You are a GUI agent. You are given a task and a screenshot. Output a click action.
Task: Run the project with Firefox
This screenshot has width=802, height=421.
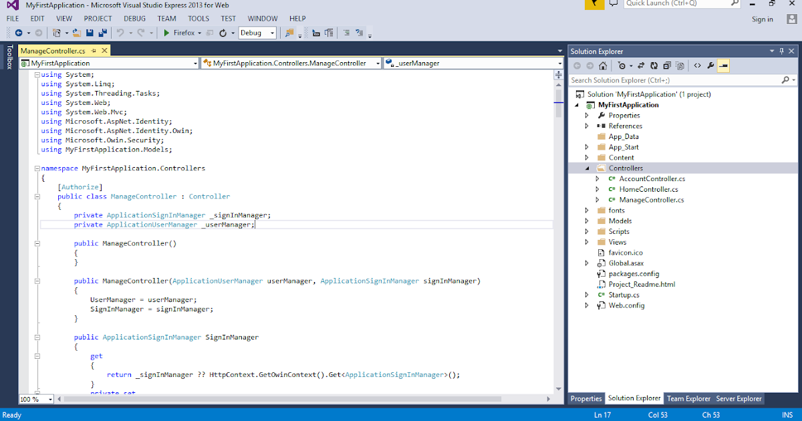tap(180, 32)
